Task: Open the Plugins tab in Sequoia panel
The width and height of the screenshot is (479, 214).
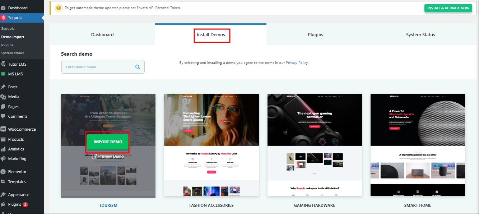Action: tap(315, 34)
